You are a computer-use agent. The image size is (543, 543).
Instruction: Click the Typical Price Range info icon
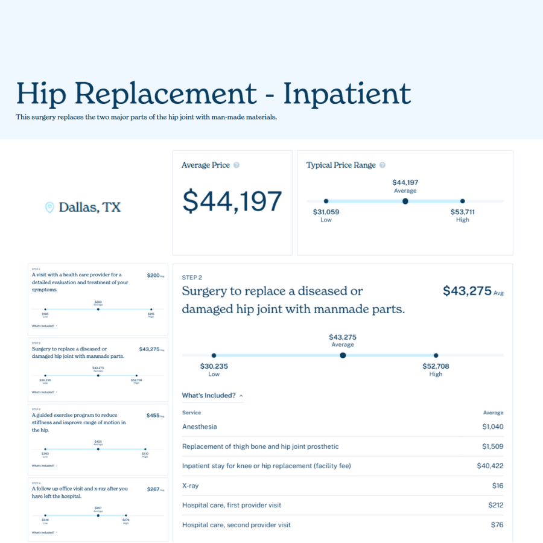pyautogui.click(x=383, y=165)
